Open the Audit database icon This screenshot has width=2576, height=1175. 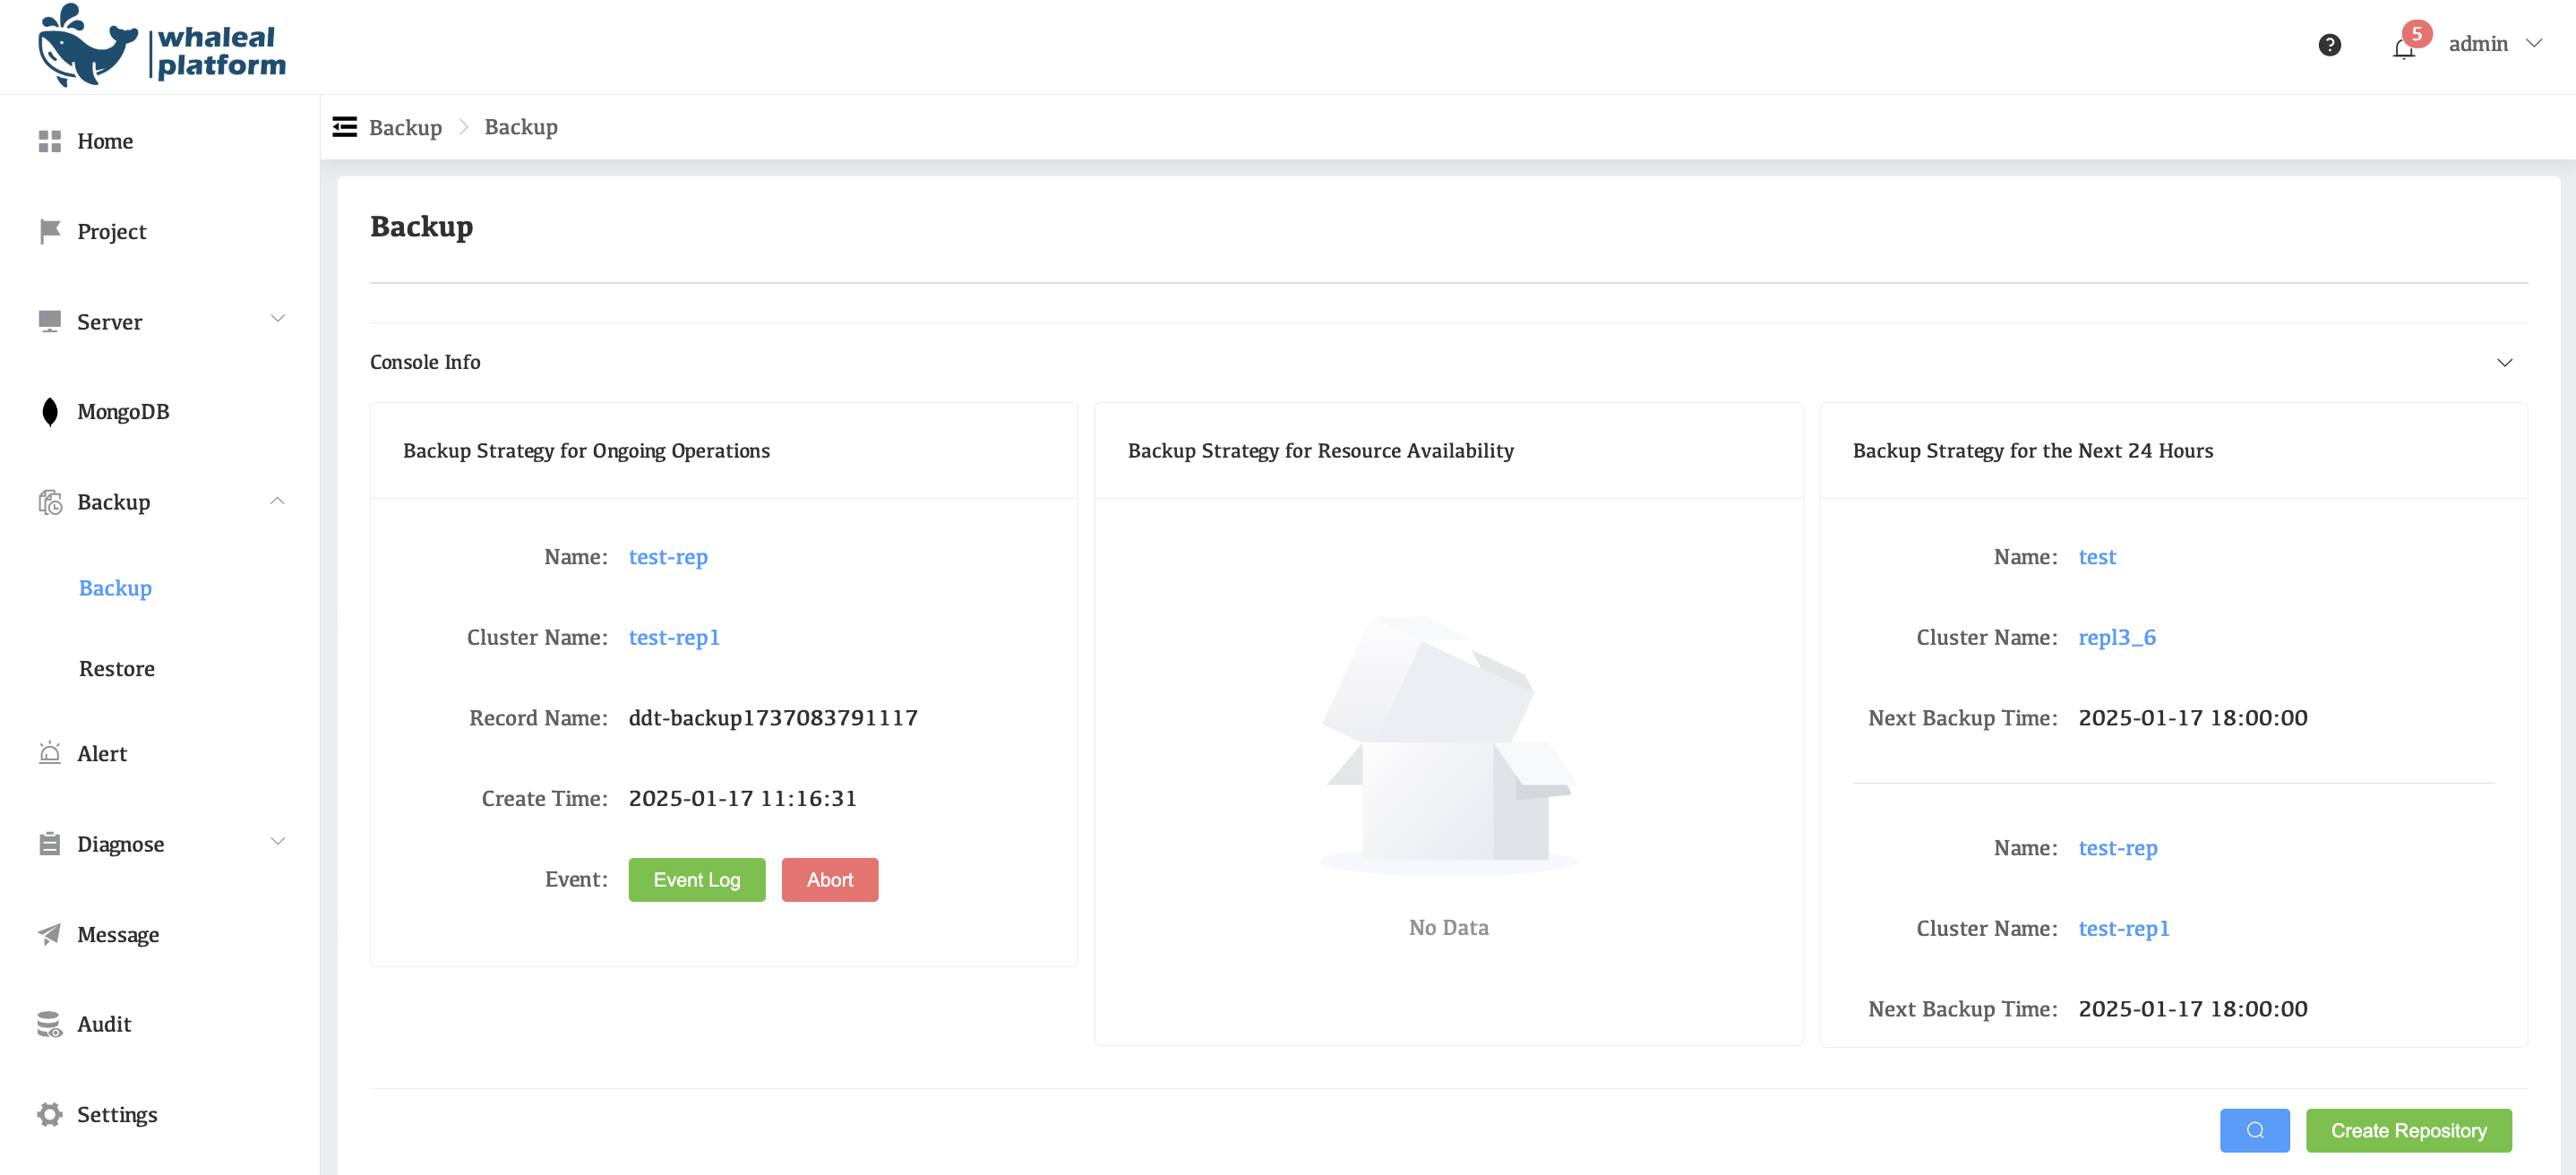pyautogui.click(x=50, y=1024)
